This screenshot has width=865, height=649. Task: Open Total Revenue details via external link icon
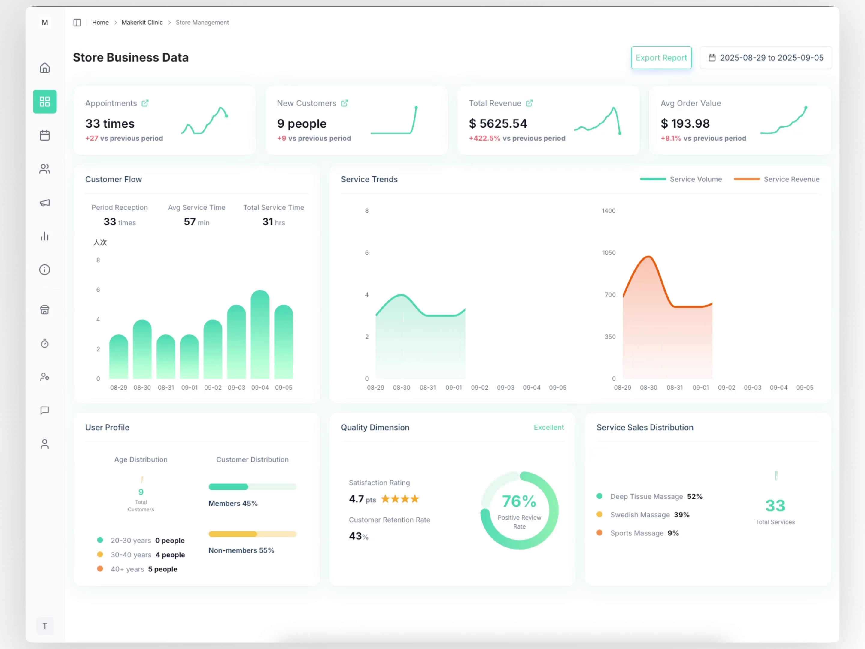[x=530, y=103]
